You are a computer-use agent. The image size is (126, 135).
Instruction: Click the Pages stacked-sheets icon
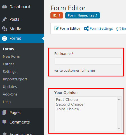pos(4,113)
